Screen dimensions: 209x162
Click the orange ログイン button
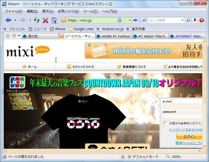[x=189, y=136]
